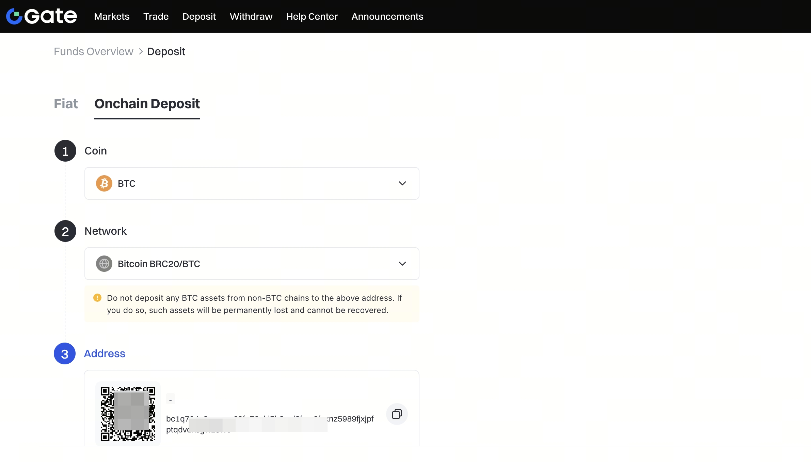Click the yellow warning exclamation icon
Viewport: 811px width, 462px height.
click(97, 298)
